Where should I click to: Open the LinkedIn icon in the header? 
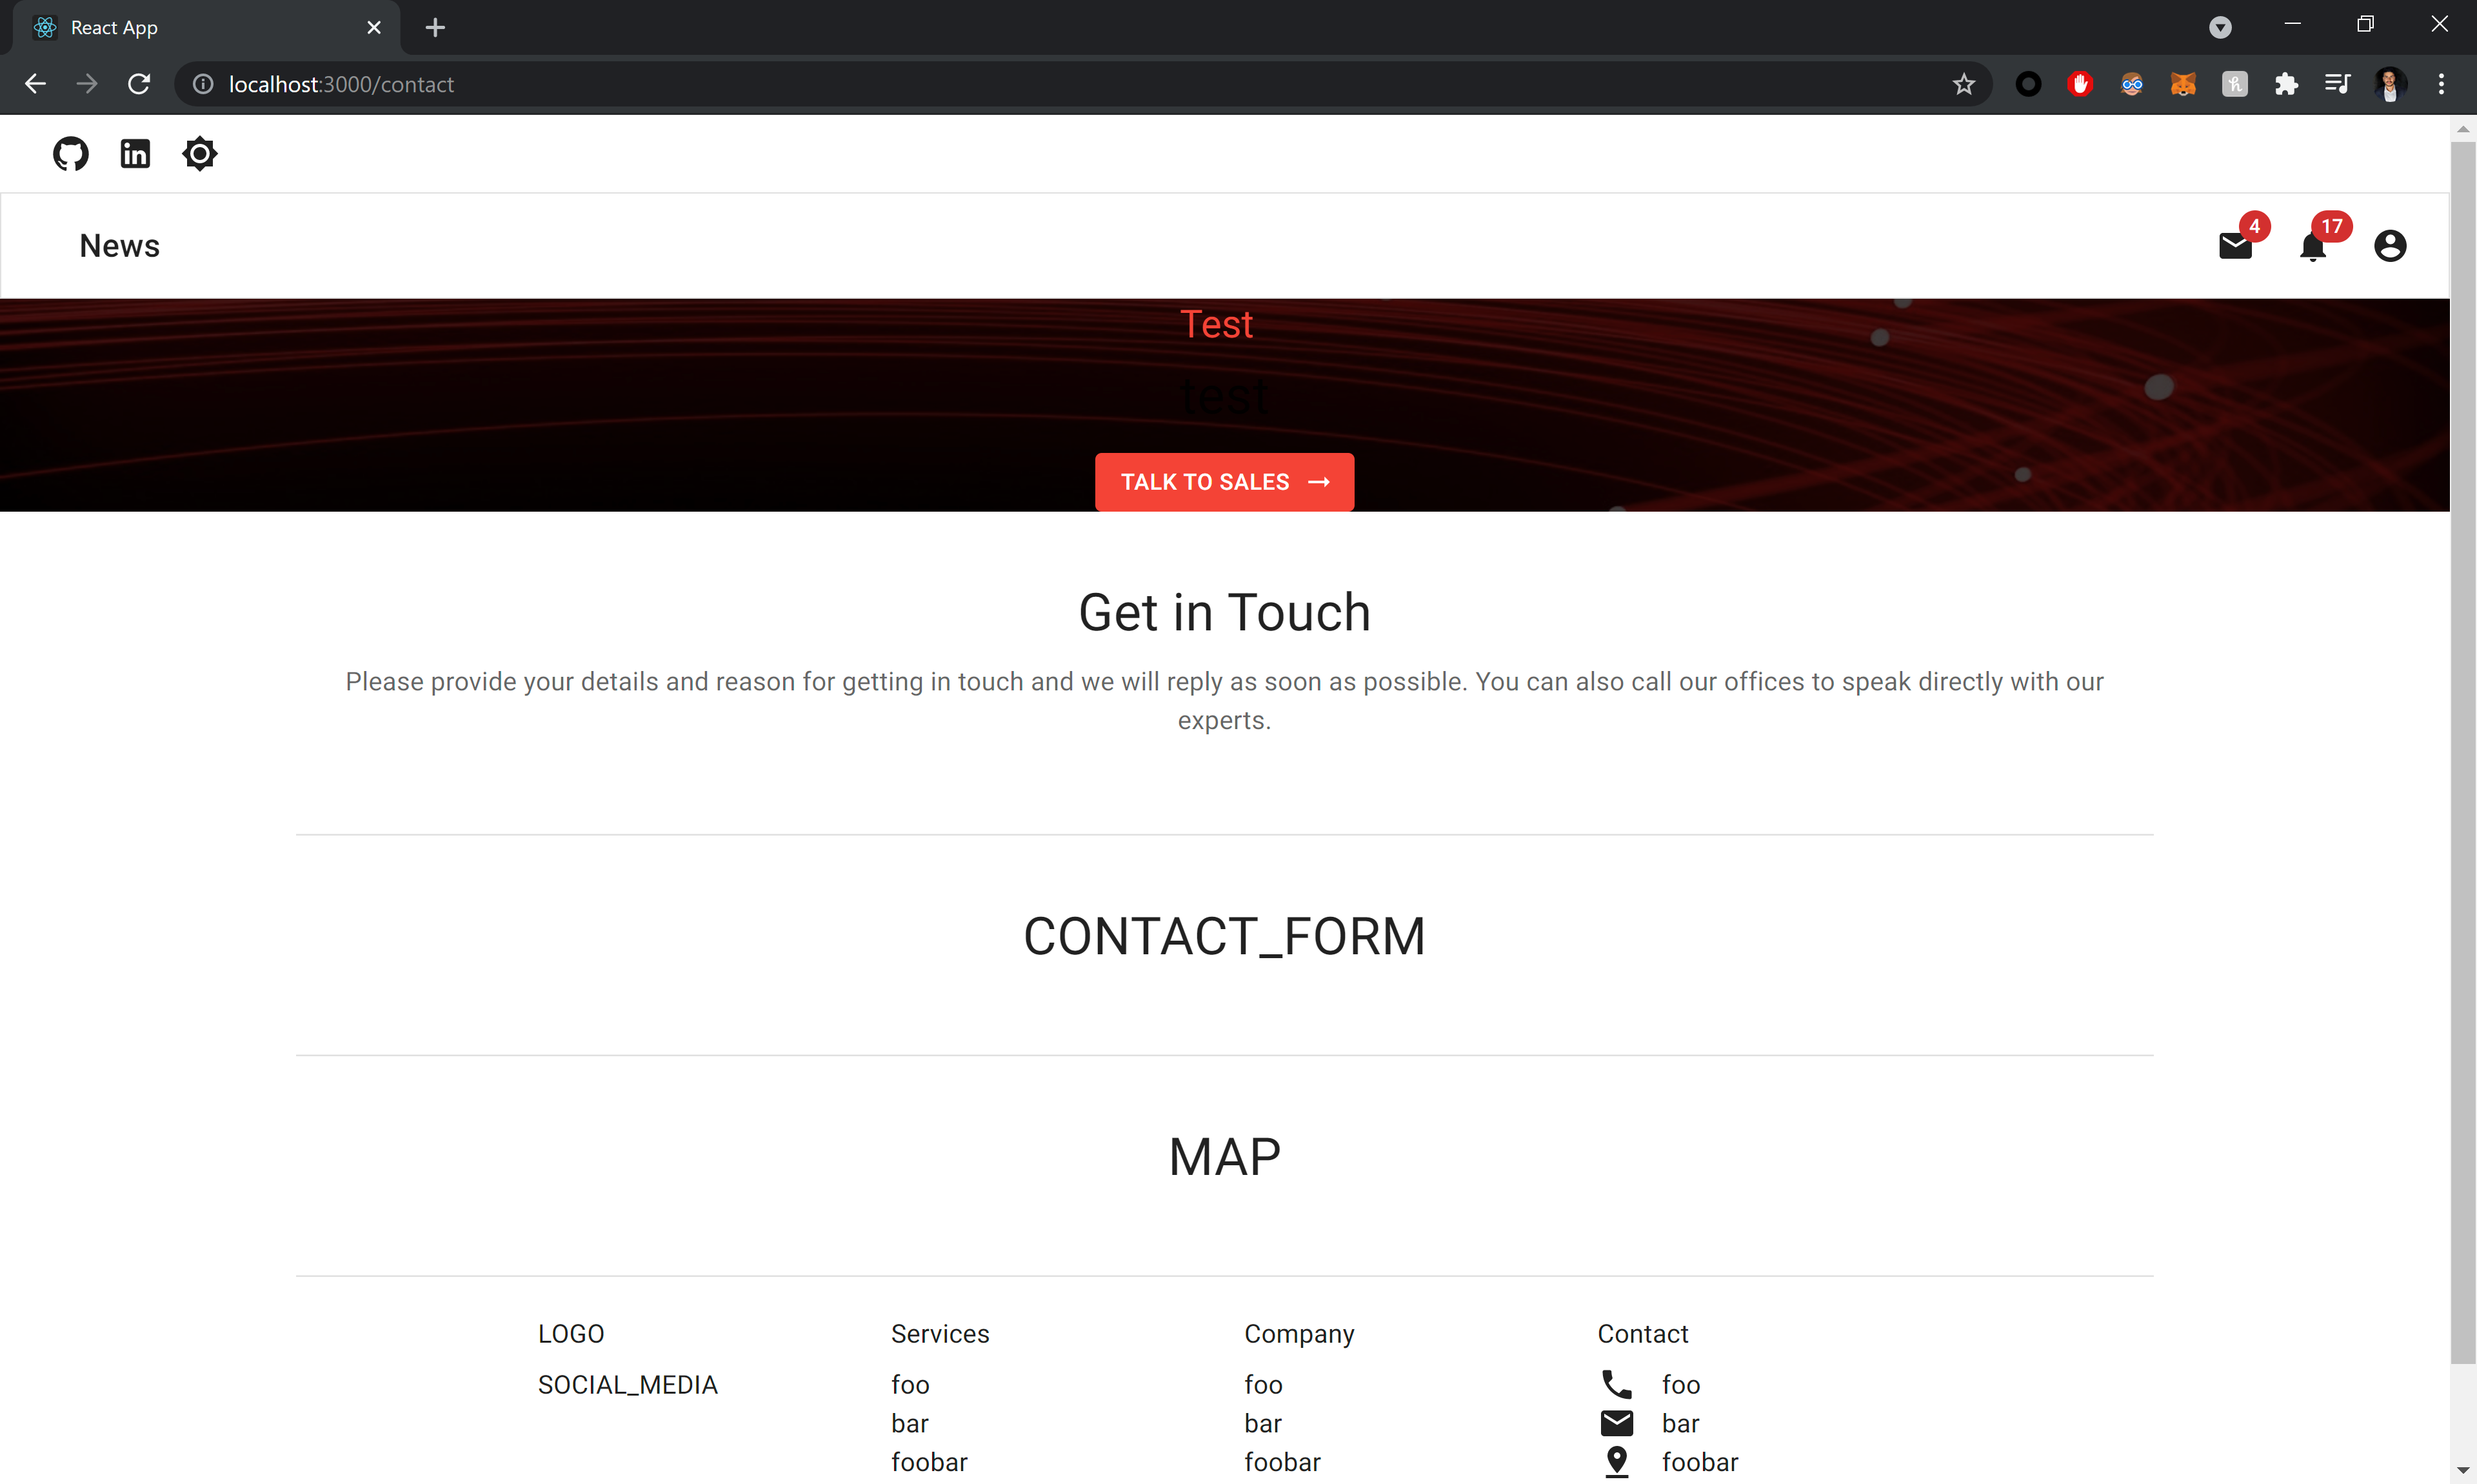[135, 153]
